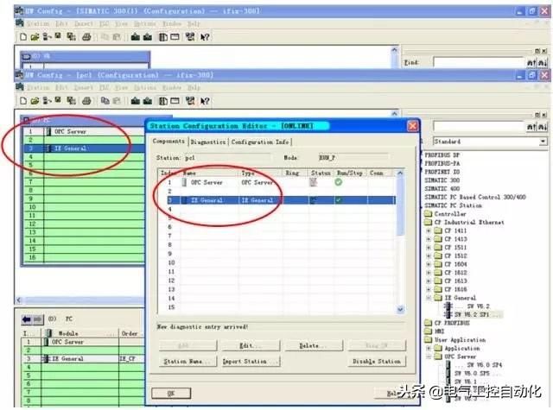Screen dimensions: 553x410
Task: Open PLC menu in SIMATIC 300 window
Action: pos(104,23)
